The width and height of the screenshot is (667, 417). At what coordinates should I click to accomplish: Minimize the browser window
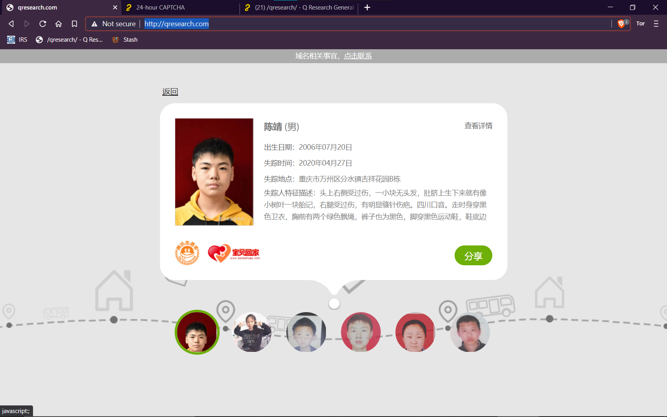(x=610, y=8)
